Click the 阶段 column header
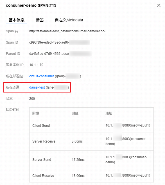Viewport: 165px width, 185px height. [x=36, y=113]
